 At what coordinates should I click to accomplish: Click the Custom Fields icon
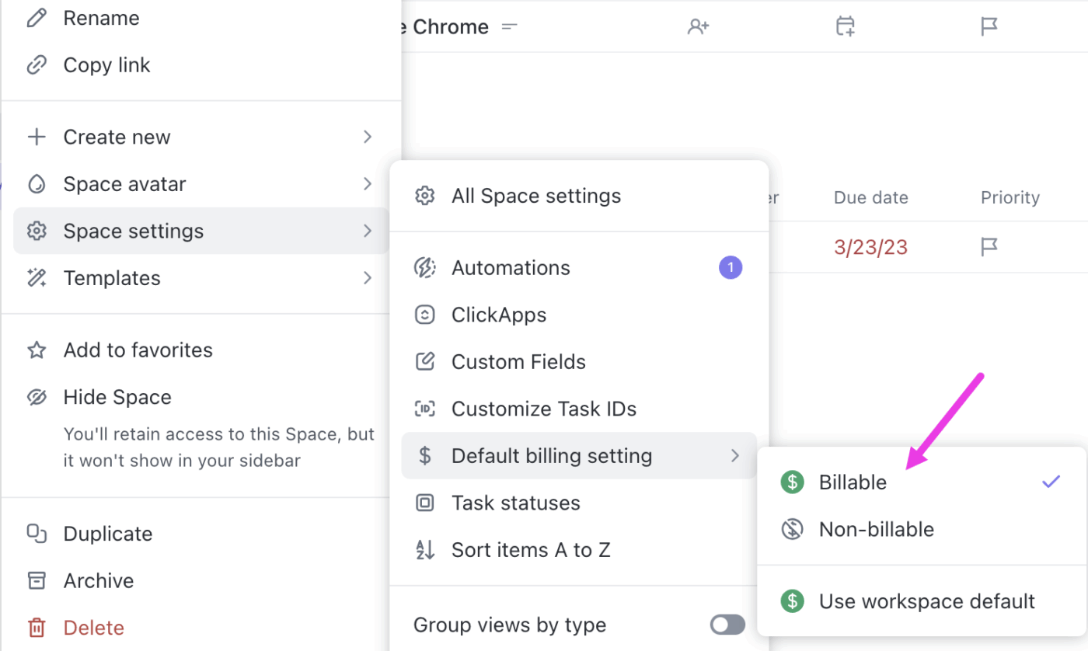pos(424,361)
